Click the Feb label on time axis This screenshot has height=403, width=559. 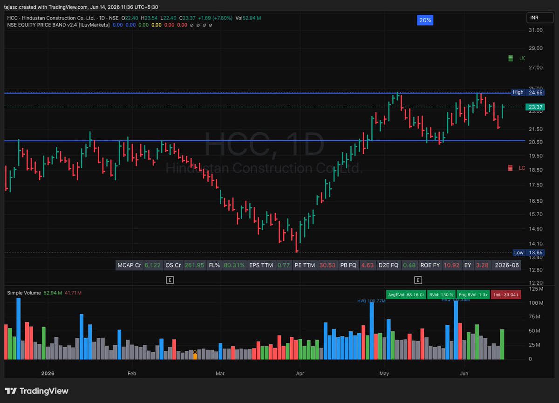131,373
